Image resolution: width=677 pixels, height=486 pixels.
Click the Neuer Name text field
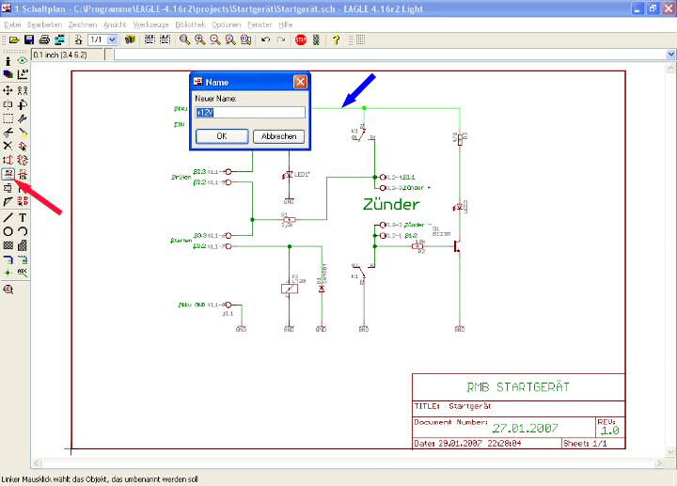point(250,113)
